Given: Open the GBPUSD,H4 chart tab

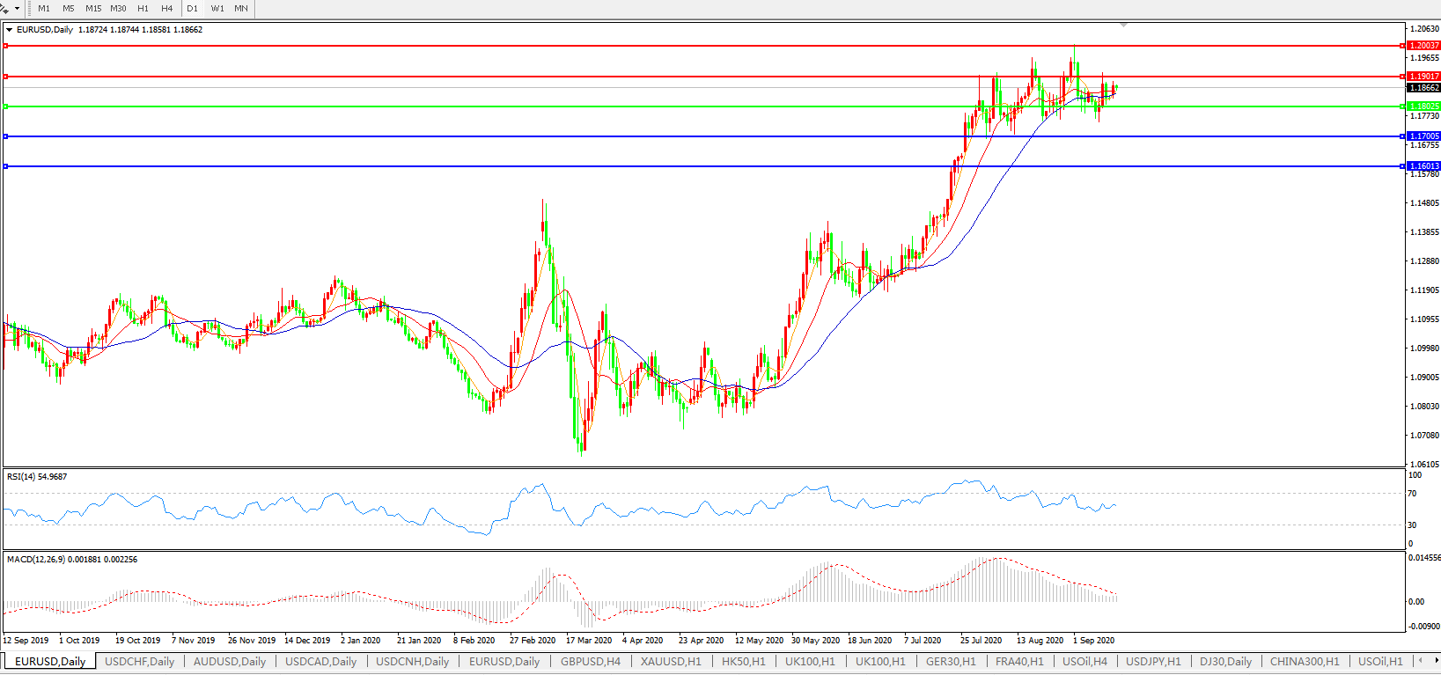Looking at the screenshot, I should tap(590, 661).
